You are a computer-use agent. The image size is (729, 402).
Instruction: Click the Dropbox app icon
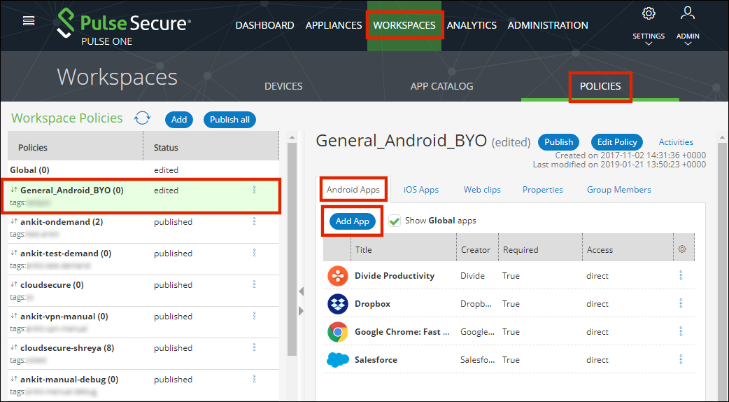coord(338,304)
